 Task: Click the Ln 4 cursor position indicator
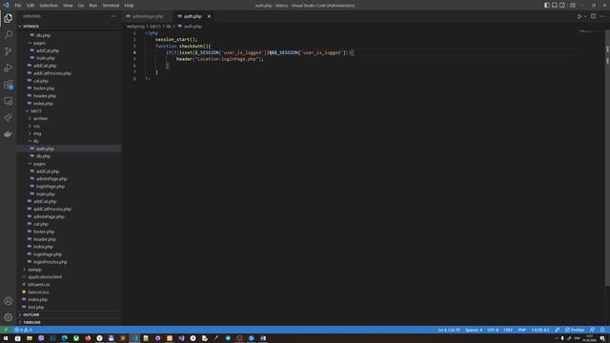point(449,330)
